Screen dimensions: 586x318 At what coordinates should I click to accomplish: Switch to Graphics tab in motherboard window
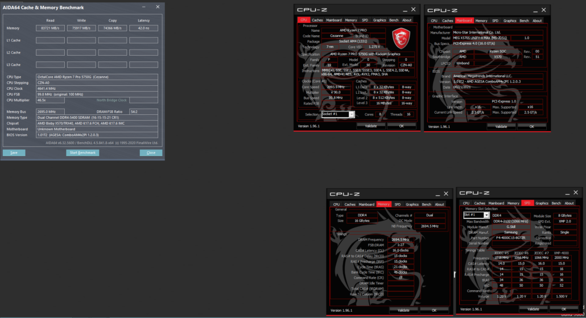point(510,21)
